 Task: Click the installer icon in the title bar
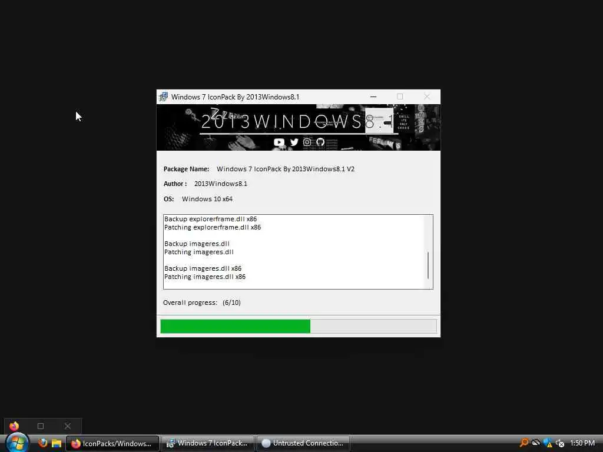[164, 97]
